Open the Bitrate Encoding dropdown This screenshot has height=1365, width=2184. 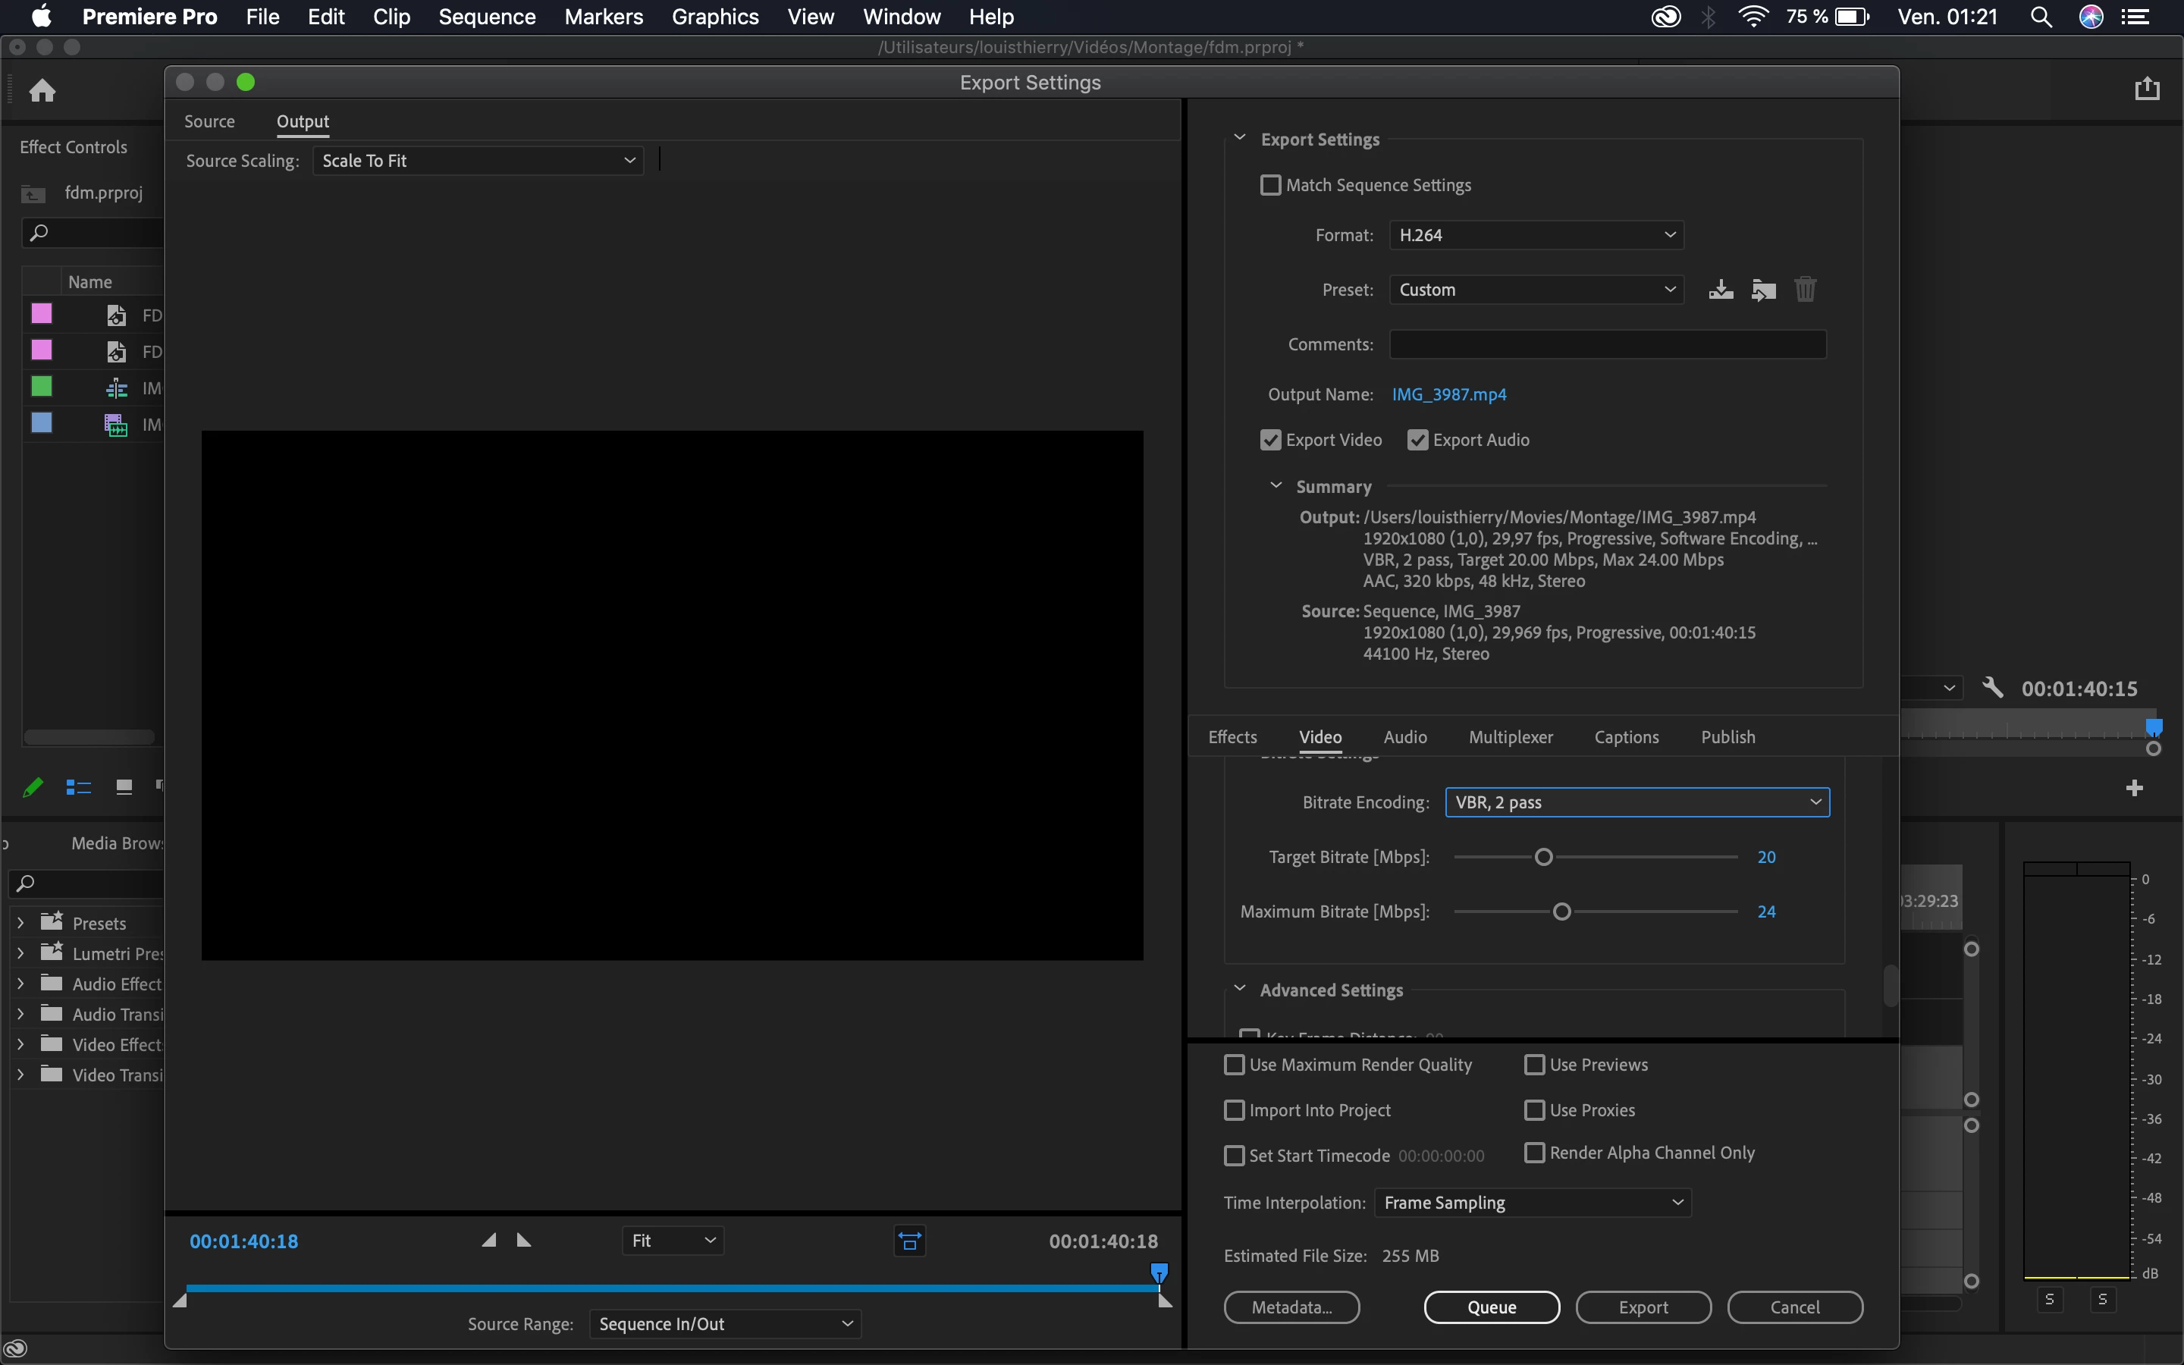tap(1637, 802)
